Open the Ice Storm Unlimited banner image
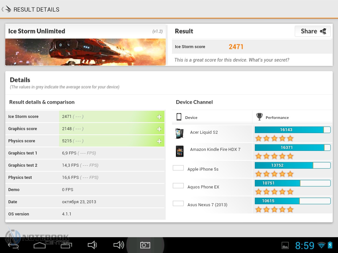Viewport: 338px width, 253px height. (x=85, y=52)
